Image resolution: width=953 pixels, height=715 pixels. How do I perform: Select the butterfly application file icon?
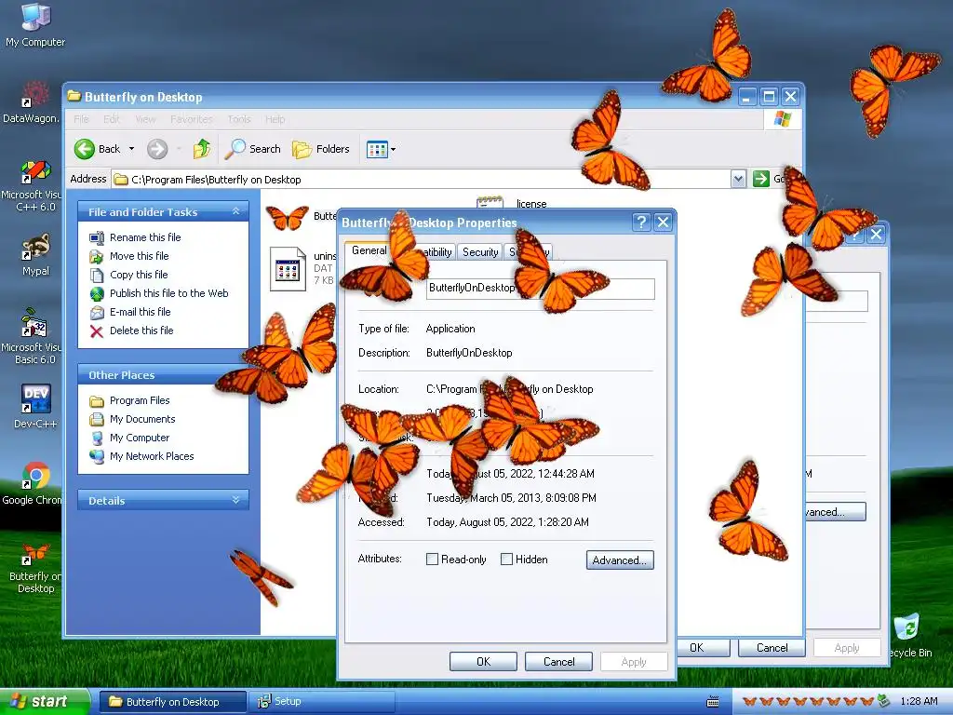[x=288, y=218]
